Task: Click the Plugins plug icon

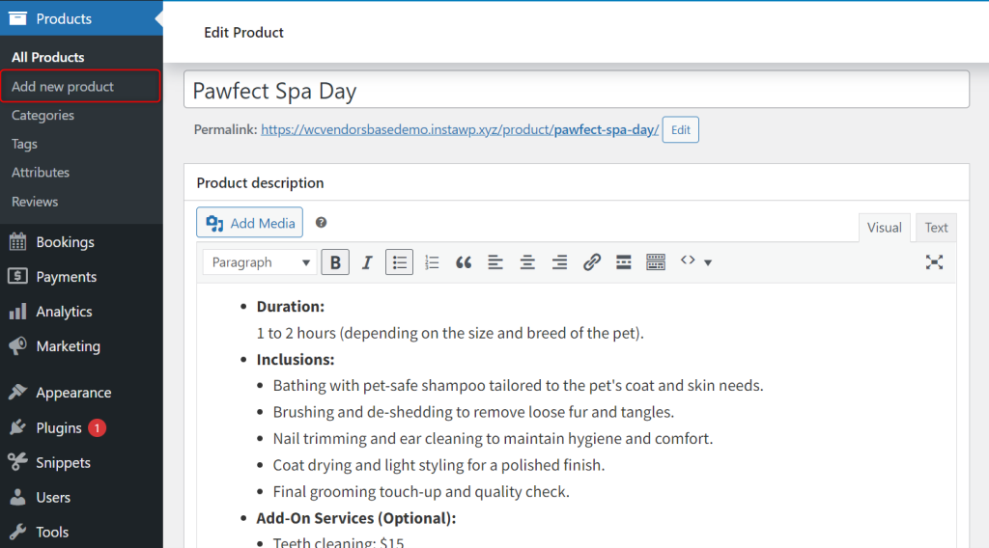Action: click(x=17, y=427)
